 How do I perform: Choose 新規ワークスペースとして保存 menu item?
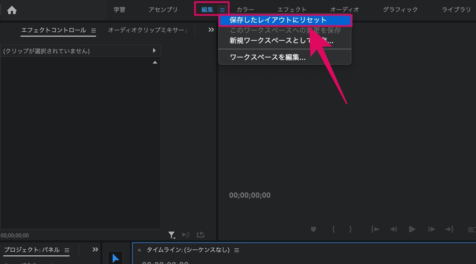click(285, 40)
